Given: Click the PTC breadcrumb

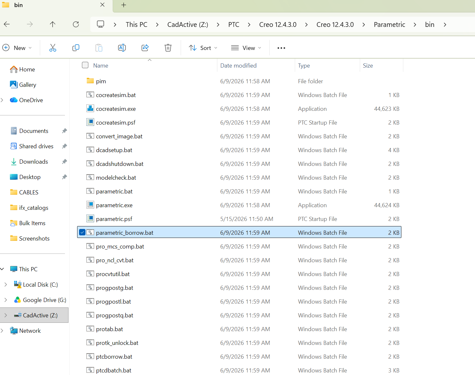Looking at the screenshot, I should [x=234, y=25].
